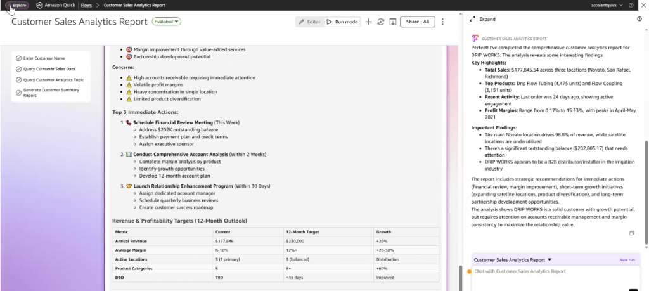Viewport: 649px width, 291px height.
Task: Click the DSO row label
Action: 119,277
